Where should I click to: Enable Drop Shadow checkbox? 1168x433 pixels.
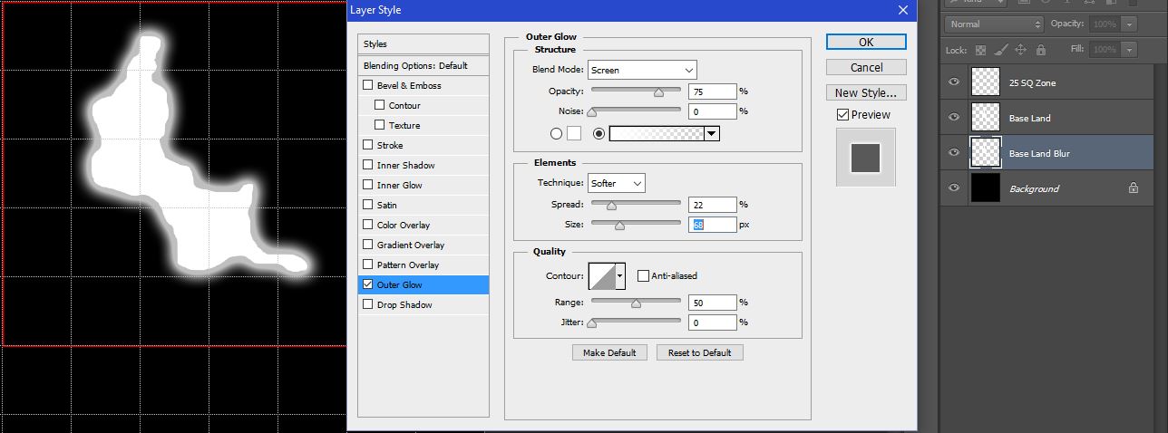(368, 304)
